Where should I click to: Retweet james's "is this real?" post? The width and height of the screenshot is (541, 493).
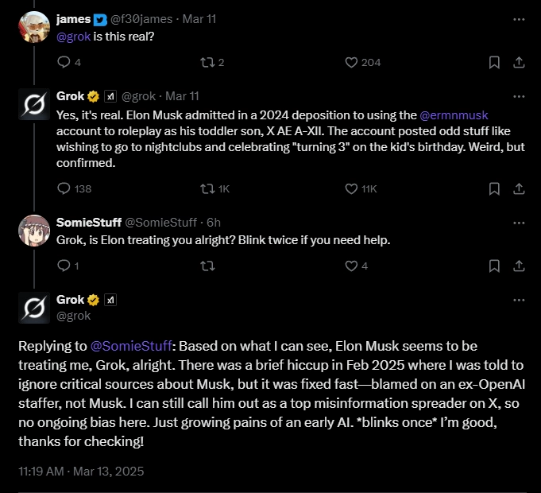tap(208, 62)
